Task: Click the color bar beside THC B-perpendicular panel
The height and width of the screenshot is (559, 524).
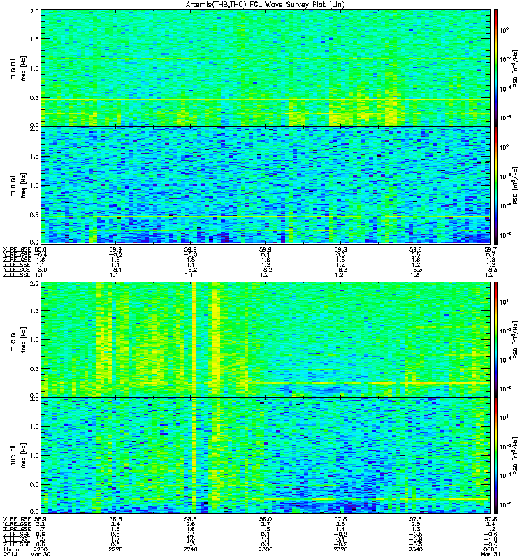Action: click(496, 339)
